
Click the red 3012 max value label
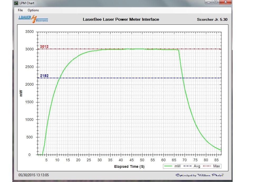coord(44,47)
